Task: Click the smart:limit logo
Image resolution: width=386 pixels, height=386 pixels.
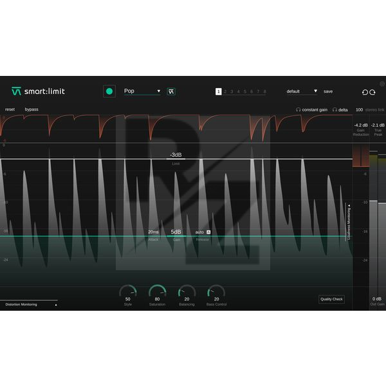Action: point(38,91)
